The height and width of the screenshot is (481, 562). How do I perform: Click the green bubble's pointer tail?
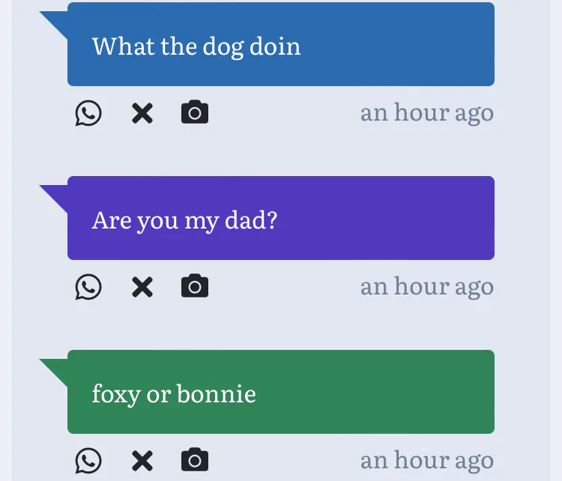56,368
